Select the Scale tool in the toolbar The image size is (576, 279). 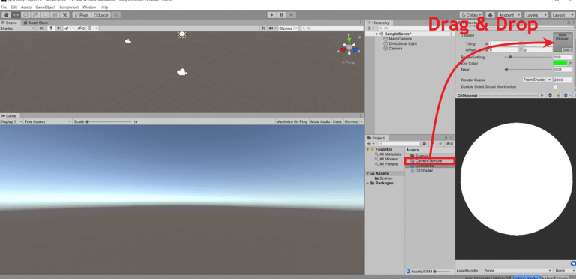point(35,15)
